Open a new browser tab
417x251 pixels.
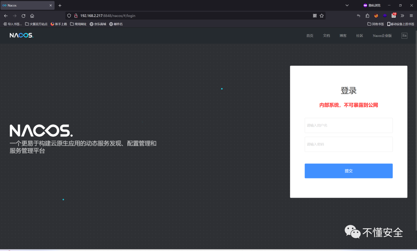(x=60, y=5)
